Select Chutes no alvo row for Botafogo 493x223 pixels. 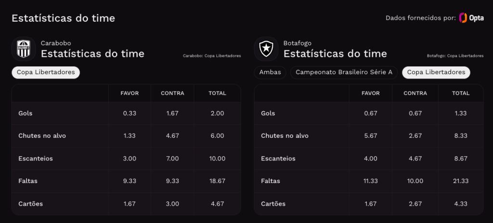(x=368, y=136)
